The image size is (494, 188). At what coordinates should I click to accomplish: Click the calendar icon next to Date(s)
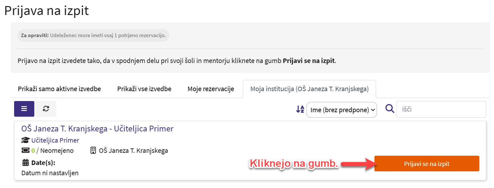point(25,163)
